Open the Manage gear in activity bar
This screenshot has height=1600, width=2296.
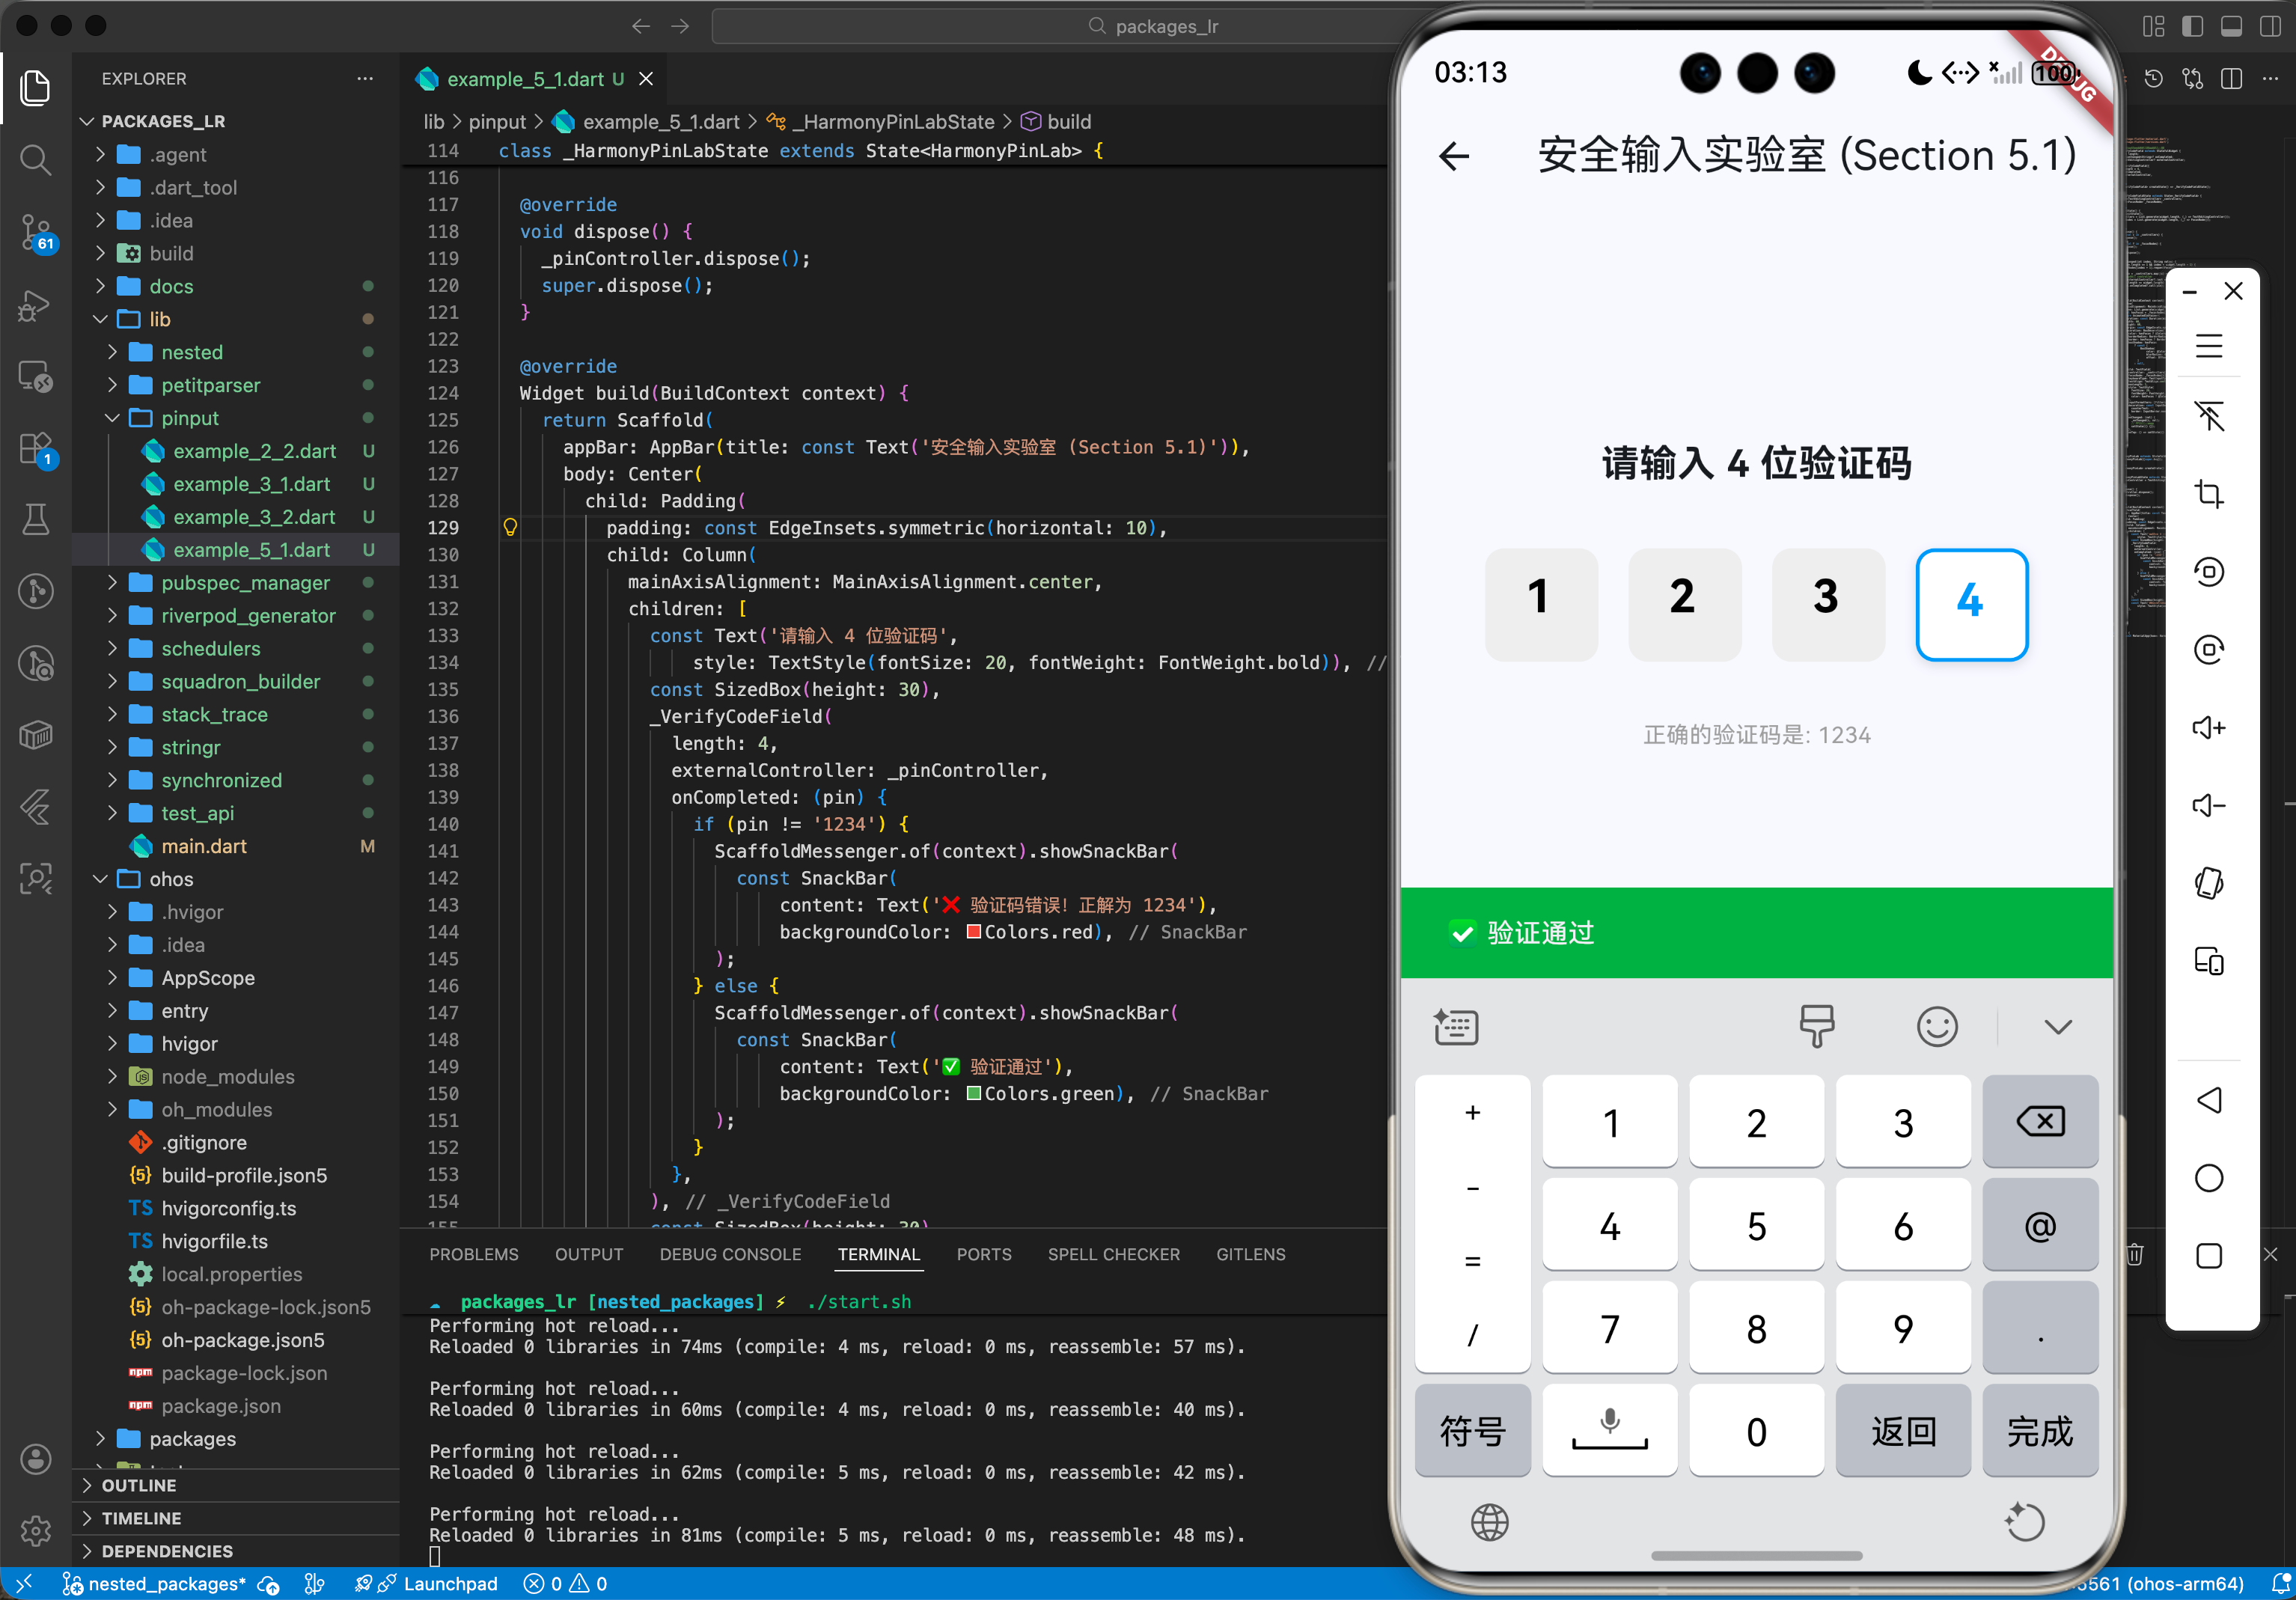(x=36, y=1530)
